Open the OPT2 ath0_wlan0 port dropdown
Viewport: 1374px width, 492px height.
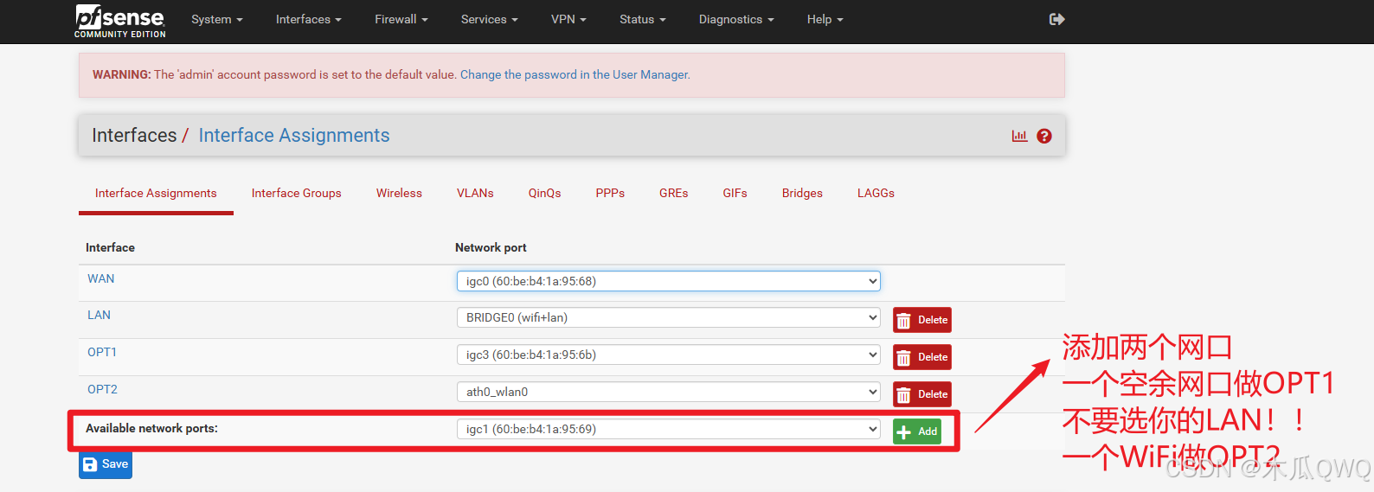(668, 392)
